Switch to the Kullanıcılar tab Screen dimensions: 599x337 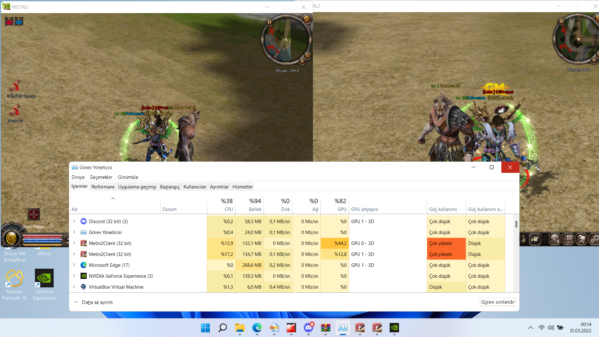click(x=195, y=187)
